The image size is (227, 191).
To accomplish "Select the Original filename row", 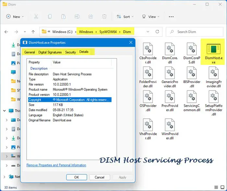I will (70, 120).
